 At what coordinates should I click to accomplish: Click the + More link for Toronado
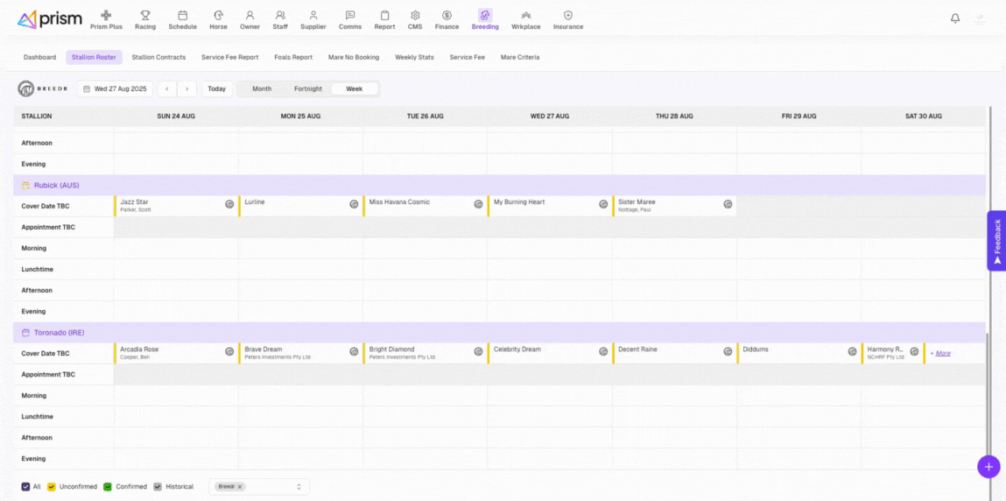click(x=940, y=353)
